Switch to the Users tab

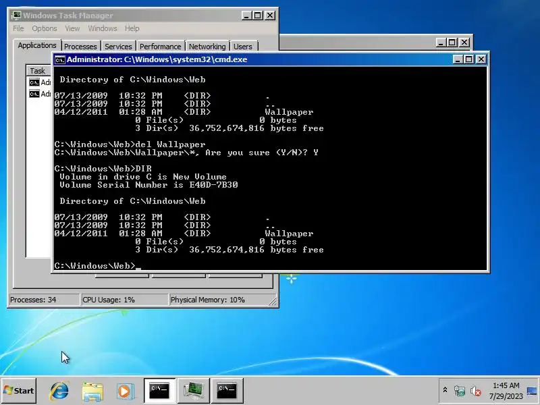pos(243,46)
